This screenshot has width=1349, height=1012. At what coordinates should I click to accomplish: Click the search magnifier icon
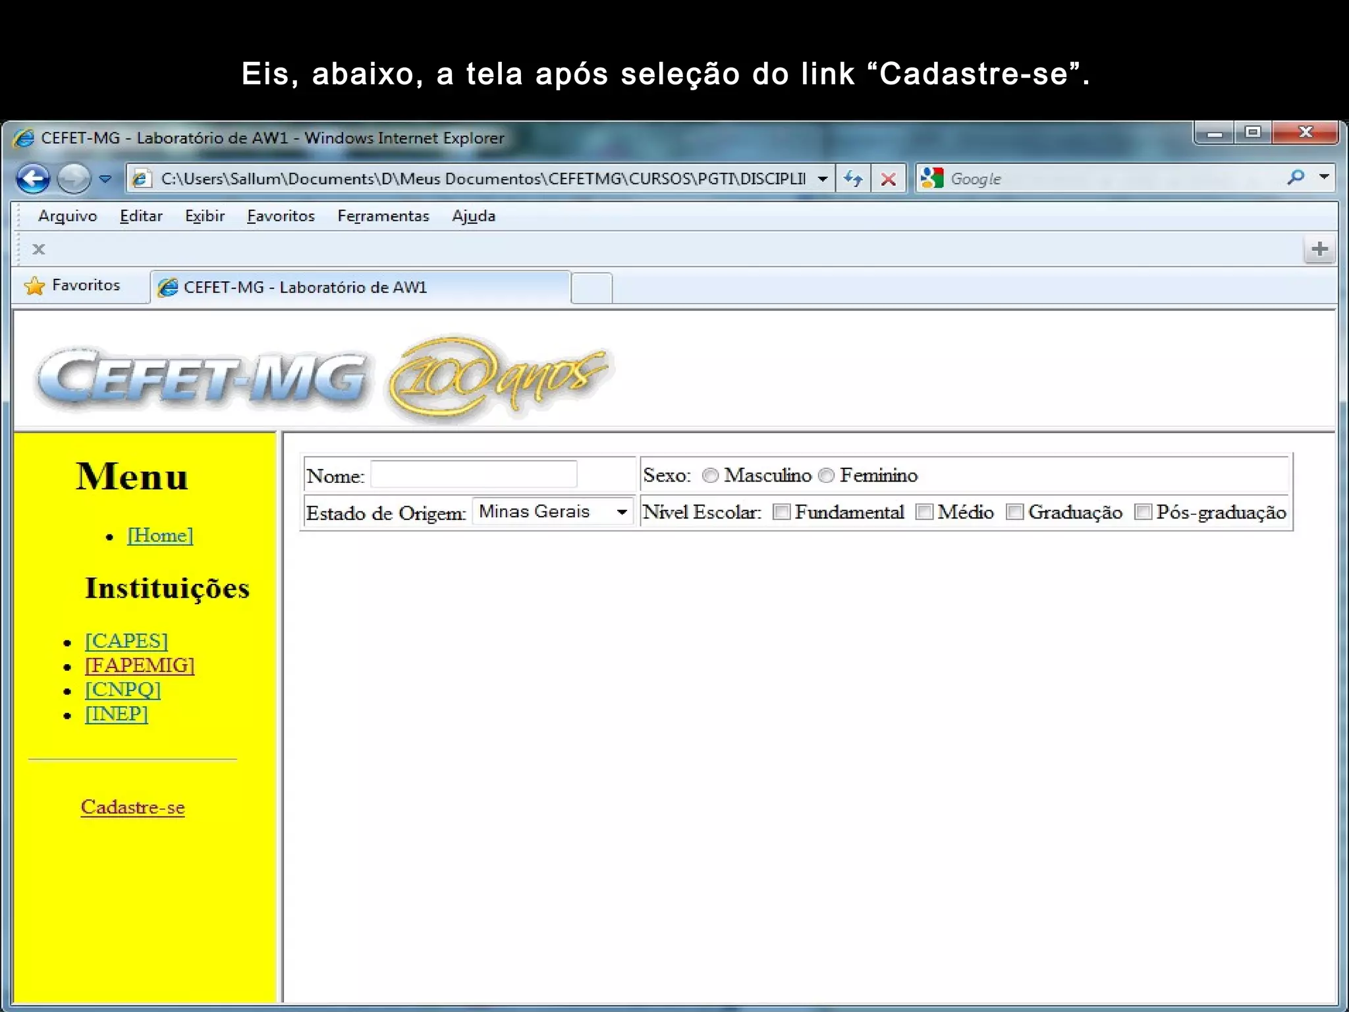click(x=1295, y=177)
